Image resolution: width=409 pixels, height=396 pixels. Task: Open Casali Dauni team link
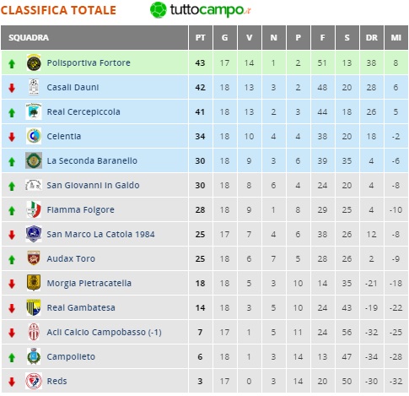[73, 87]
